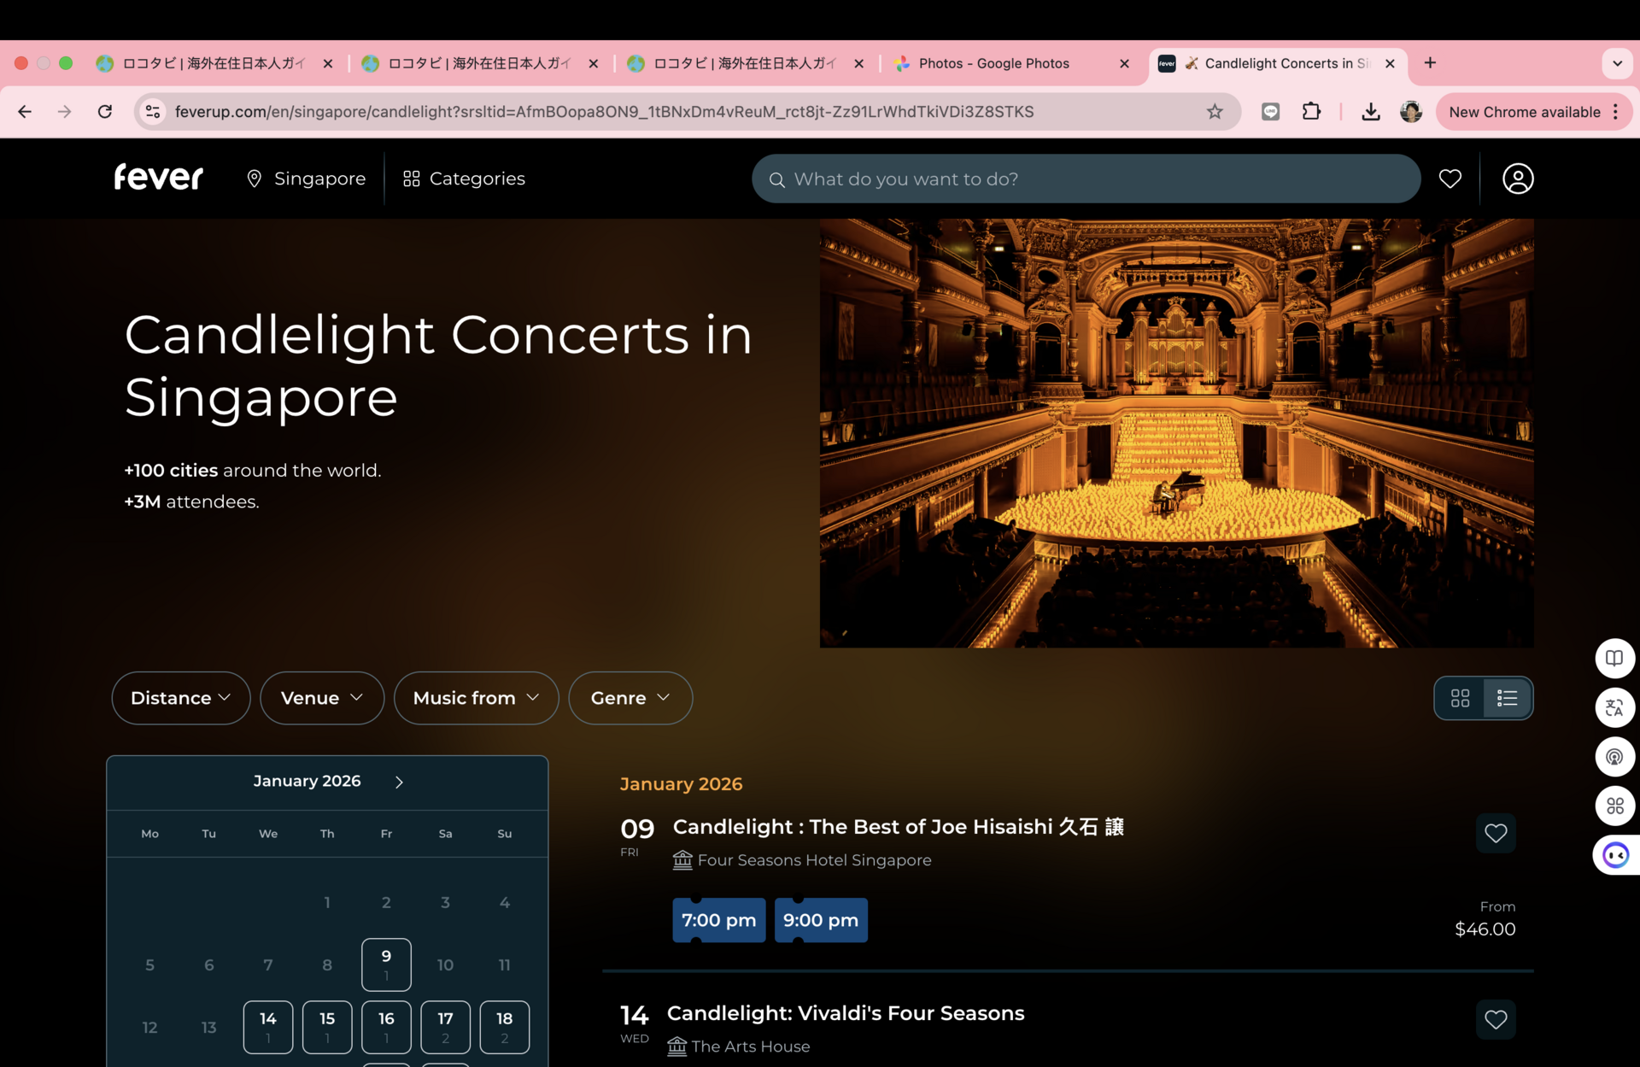Go to next month in the calendar
Screen dimensions: 1640x1067
tap(399, 782)
